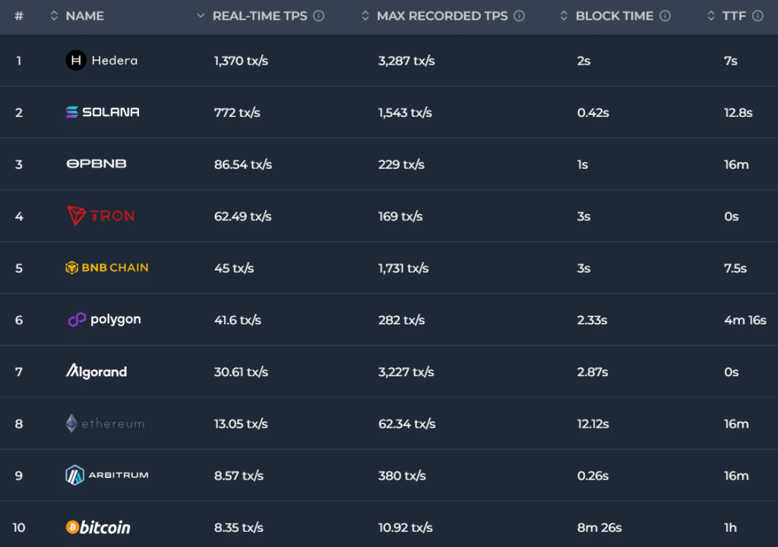Screen dimensions: 778x547
Task: Click info icon next to Block Time
Action: pos(665,16)
